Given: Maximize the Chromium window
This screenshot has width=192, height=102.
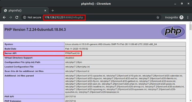Looking at the screenshot, I should point(182,3).
